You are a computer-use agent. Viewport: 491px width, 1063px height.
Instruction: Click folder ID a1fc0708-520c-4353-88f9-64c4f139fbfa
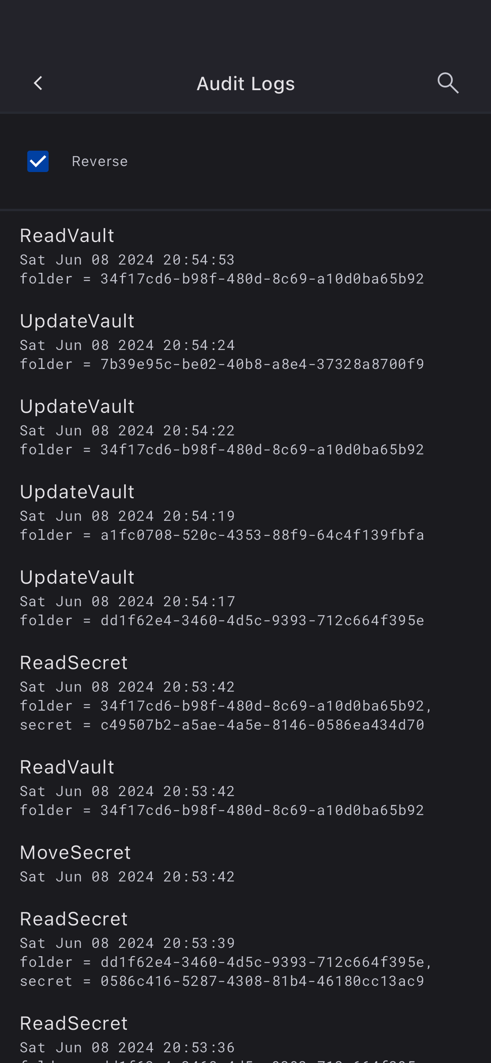[262, 535]
